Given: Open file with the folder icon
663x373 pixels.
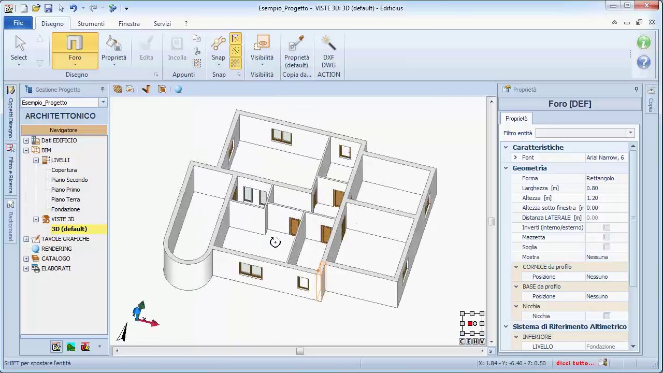Looking at the screenshot, I should pos(36,8).
